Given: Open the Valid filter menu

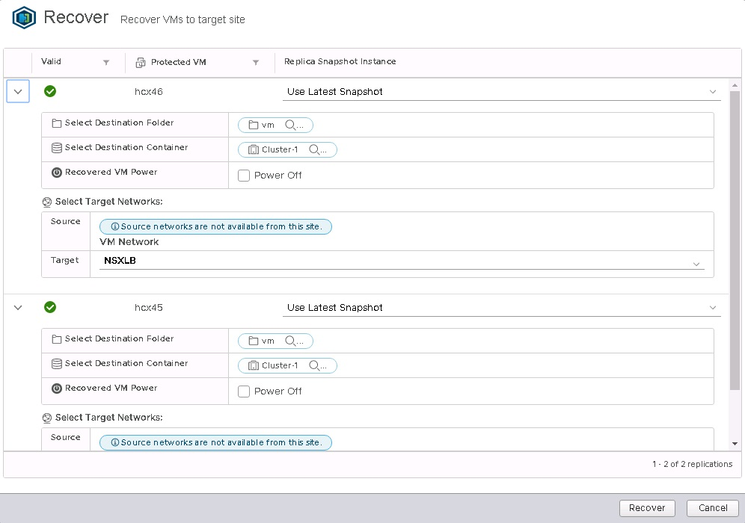Looking at the screenshot, I should (105, 63).
